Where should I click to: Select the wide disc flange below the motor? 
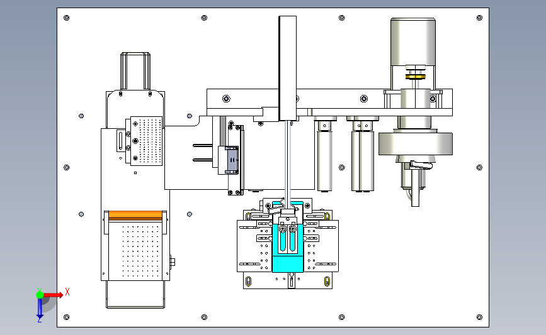(416, 143)
